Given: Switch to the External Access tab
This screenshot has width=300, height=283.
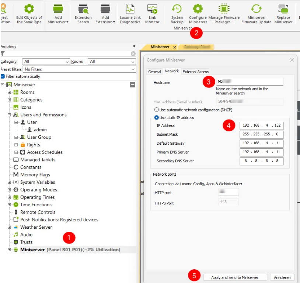Looking at the screenshot, I should [x=195, y=72].
